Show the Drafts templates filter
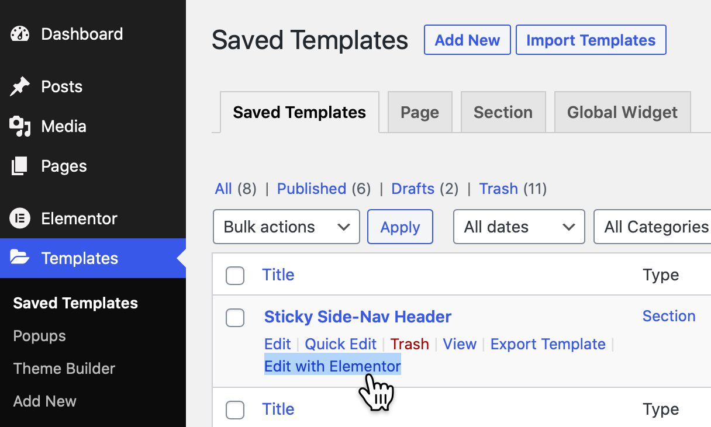 click(413, 189)
